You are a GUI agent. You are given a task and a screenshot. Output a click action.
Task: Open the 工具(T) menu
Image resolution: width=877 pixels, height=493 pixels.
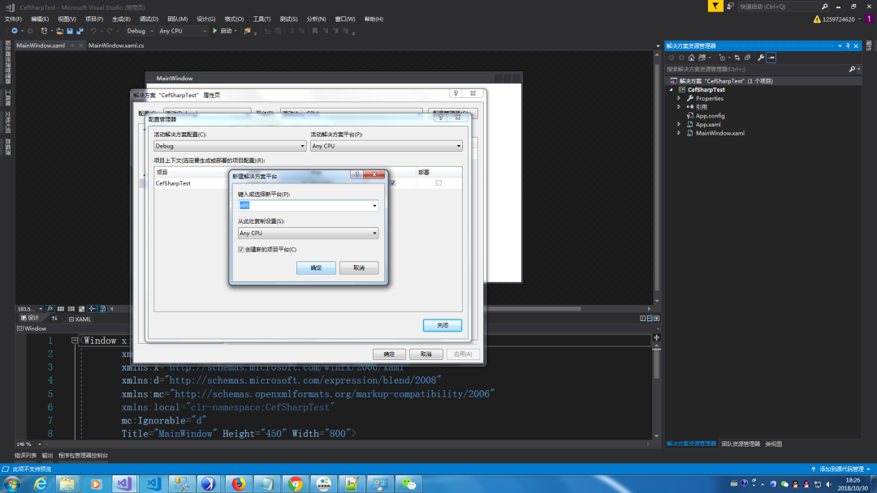261,19
